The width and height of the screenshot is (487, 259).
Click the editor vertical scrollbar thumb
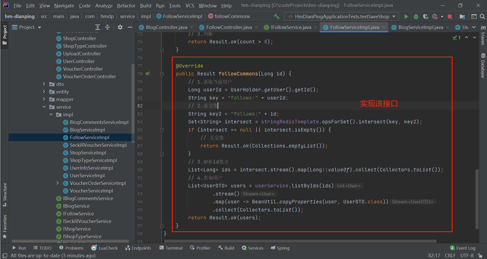tap(477, 199)
